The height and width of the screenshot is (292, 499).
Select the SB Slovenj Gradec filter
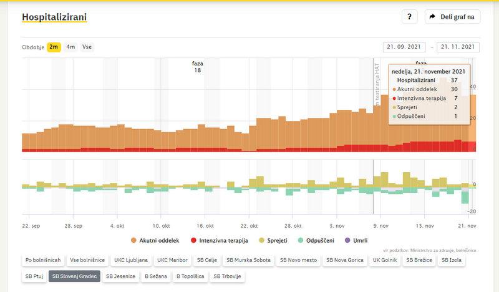[x=74, y=276]
